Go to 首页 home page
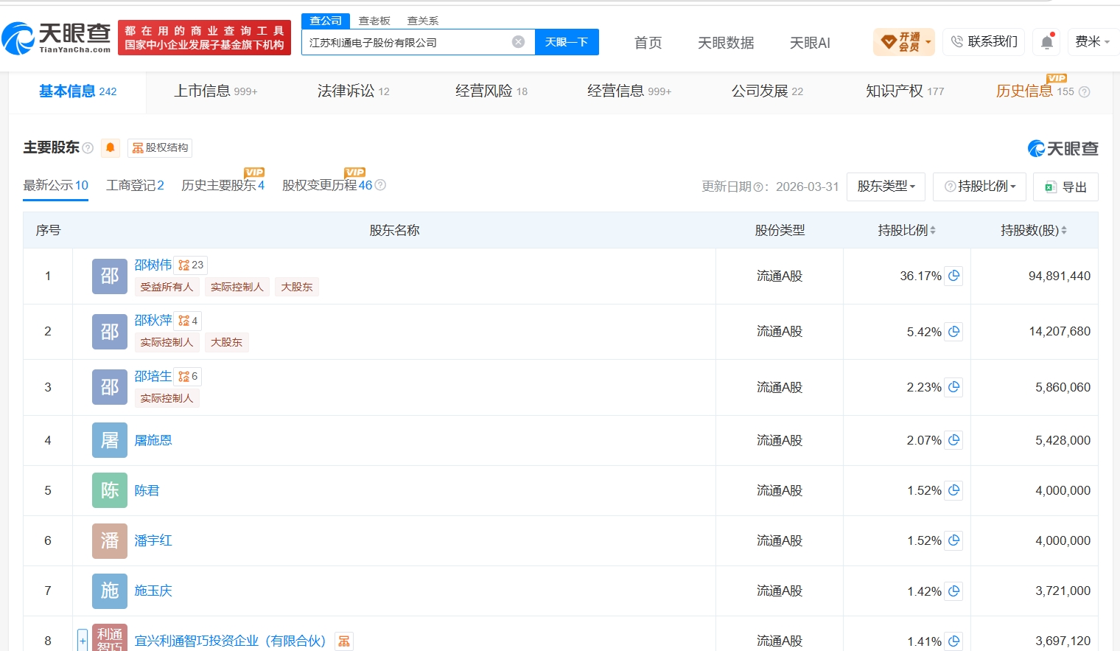The height and width of the screenshot is (651, 1120). 648,43
